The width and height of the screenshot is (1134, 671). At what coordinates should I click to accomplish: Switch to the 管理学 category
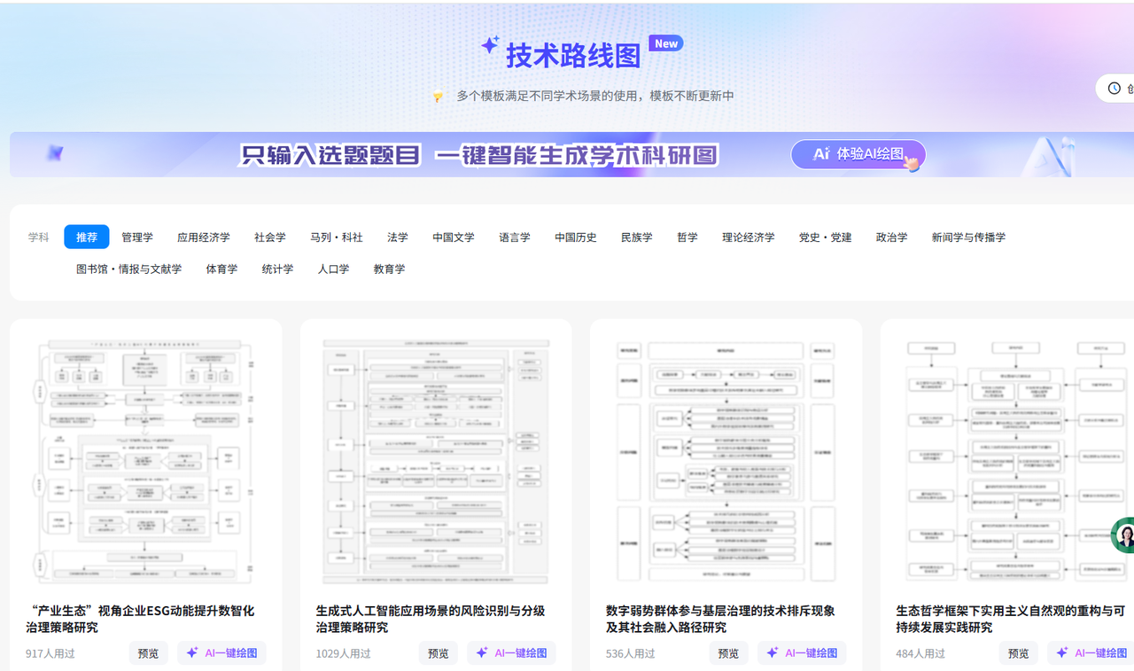(x=137, y=237)
